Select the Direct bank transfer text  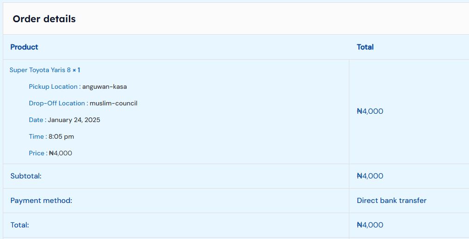(391, 201)
